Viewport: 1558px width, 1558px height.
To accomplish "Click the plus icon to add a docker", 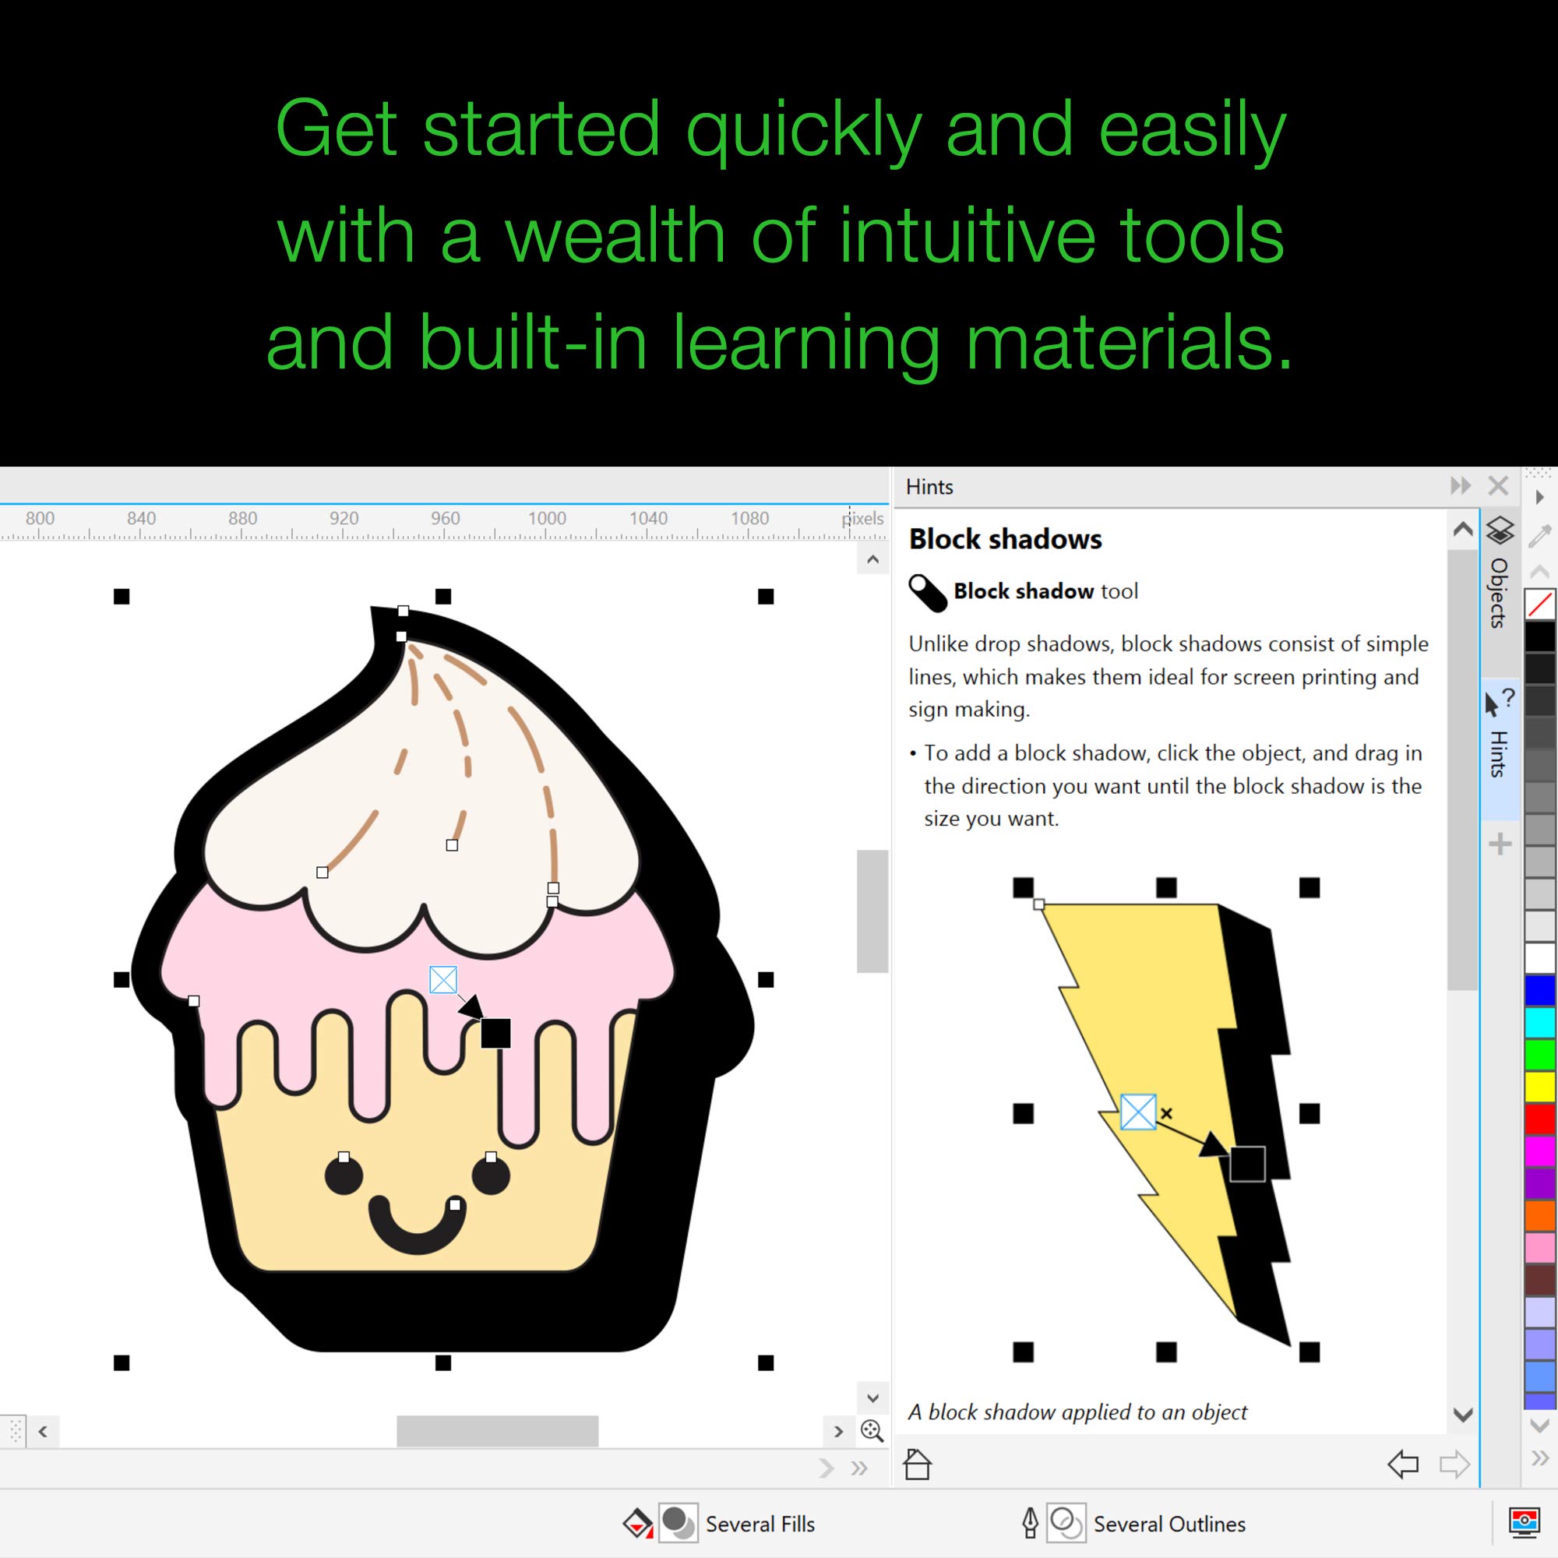I will coord(1500,844).
